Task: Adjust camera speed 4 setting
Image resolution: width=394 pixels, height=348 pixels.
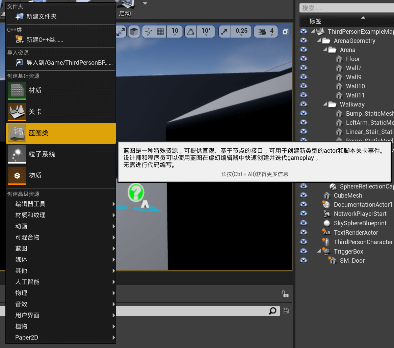Action: [x=266, y=32]
